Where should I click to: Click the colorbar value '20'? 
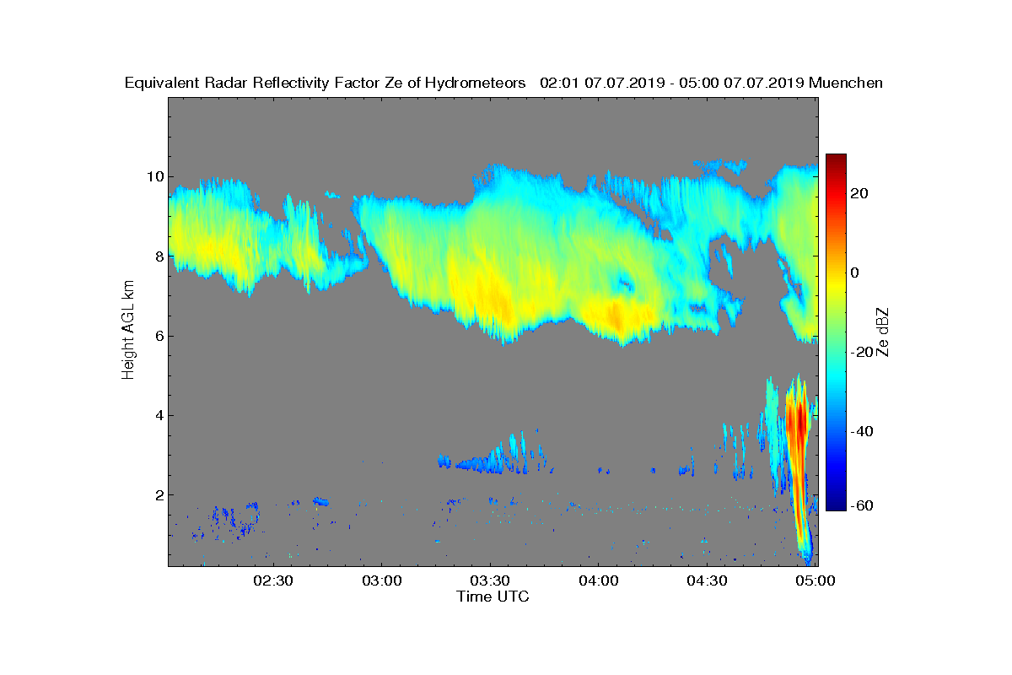click(x=860, y=193)
